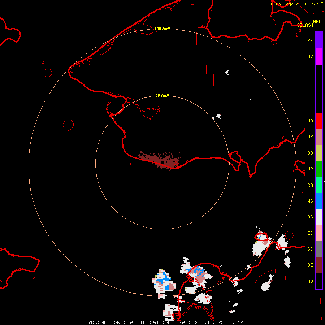Click the IC pink legend swatch

coord(319,233)
